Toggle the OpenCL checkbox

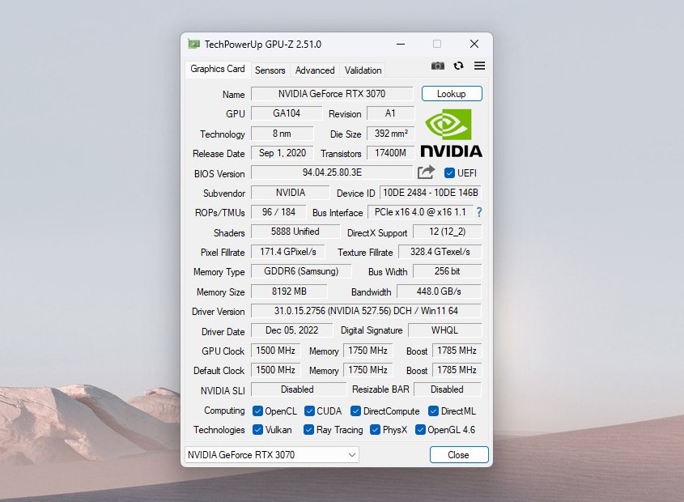(258, 411)
